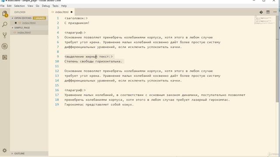Open the Go menu

coord(37,6)
